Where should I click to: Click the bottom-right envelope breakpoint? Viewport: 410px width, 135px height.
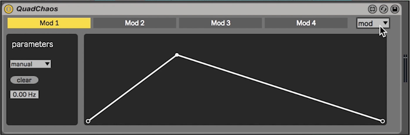(382, 121)
